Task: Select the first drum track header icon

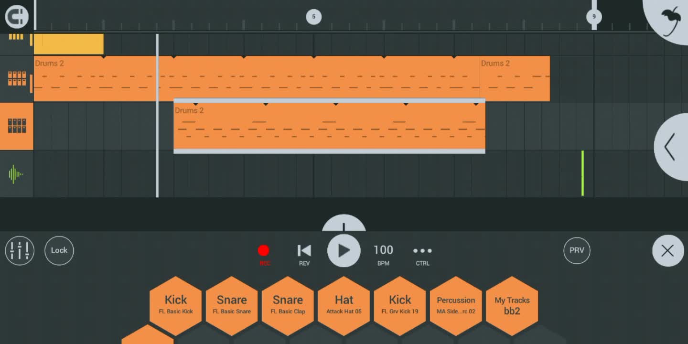Action: click(x=17, y=79)
